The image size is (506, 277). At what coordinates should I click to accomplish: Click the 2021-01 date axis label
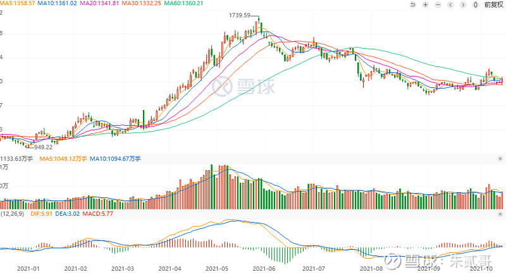pos(28,269)
